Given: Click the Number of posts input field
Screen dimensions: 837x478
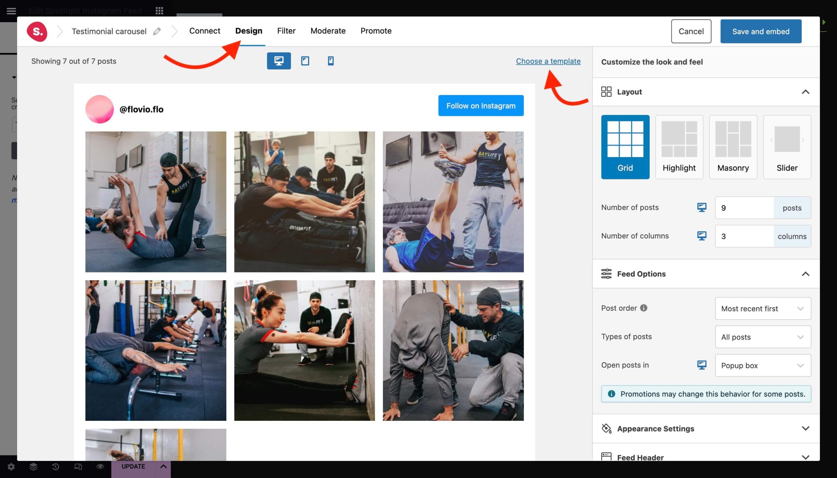Looking at the screenshot, I should [744, 207].
